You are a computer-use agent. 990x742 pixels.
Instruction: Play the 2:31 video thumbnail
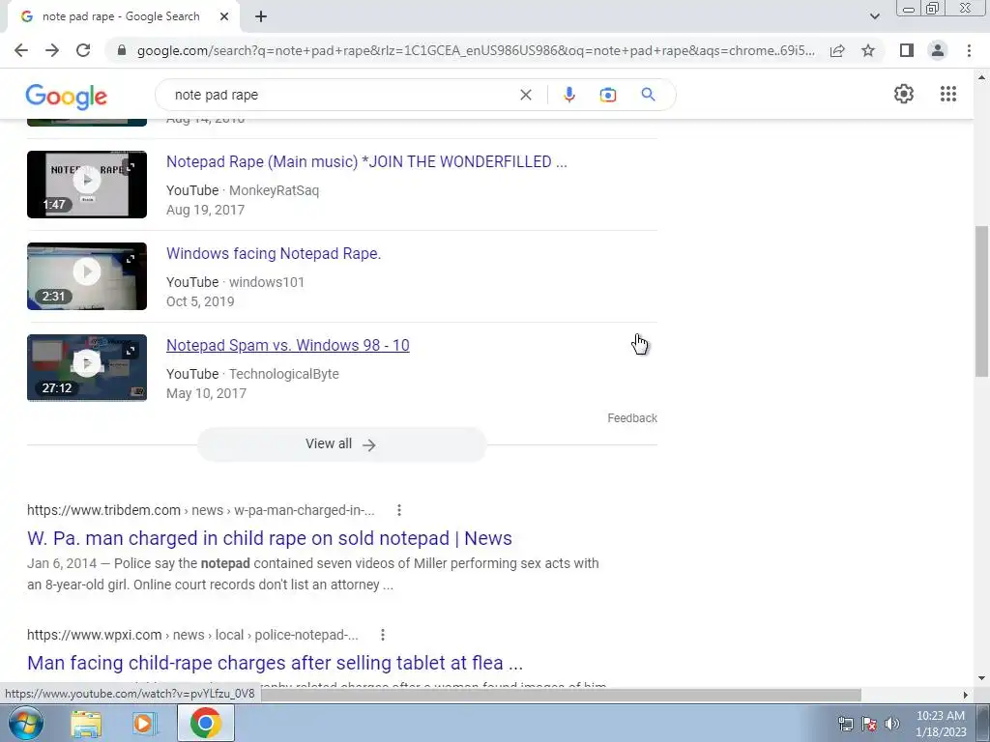pyautogui.click(x=87, y=276)
